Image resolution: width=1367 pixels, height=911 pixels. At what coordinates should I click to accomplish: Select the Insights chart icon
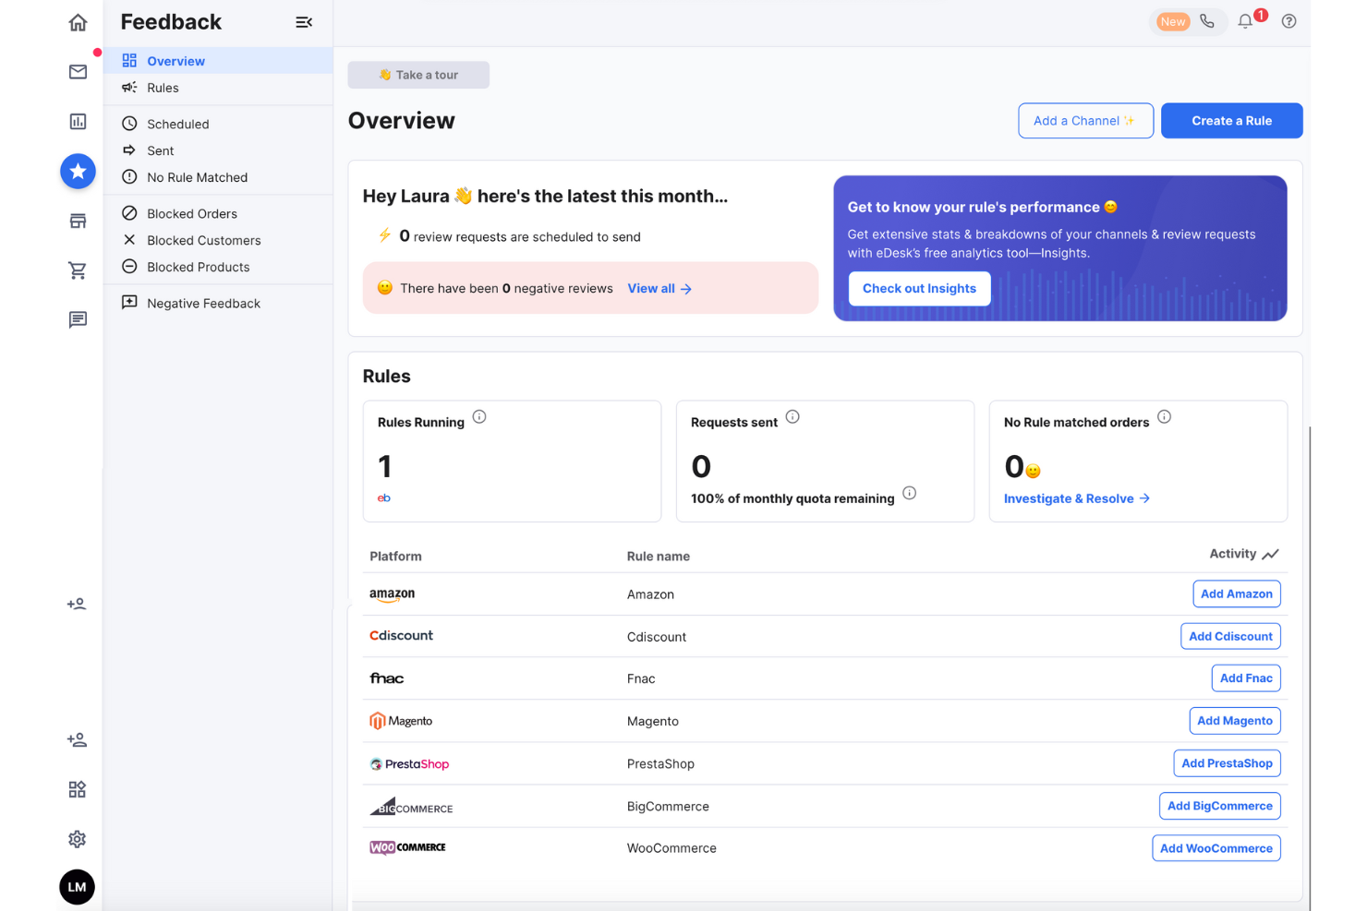(x=78, y=121)
